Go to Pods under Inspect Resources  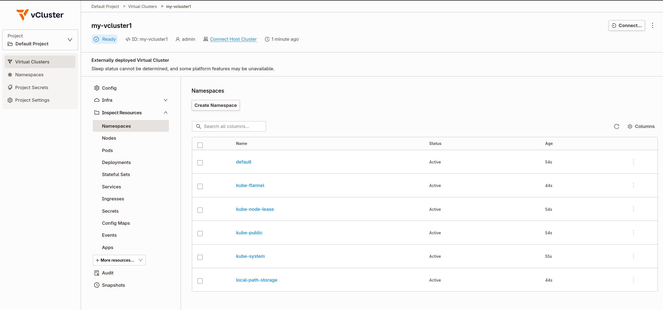pyautogui.click(x=107, y=150)
